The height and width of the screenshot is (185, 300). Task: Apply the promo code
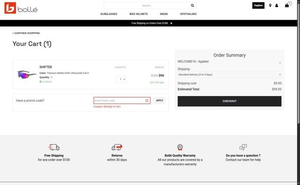pos(159,101)
